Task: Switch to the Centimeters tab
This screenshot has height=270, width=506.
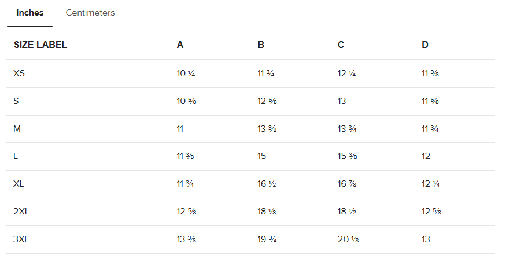Action: [90, 13]
